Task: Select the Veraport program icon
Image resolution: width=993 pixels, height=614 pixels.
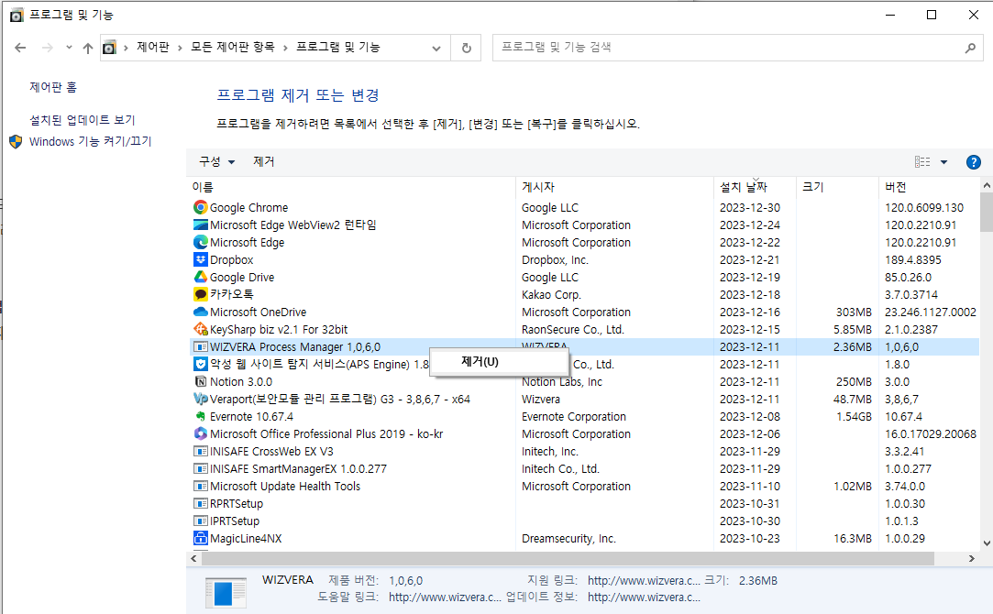Action: click(200, 399)
